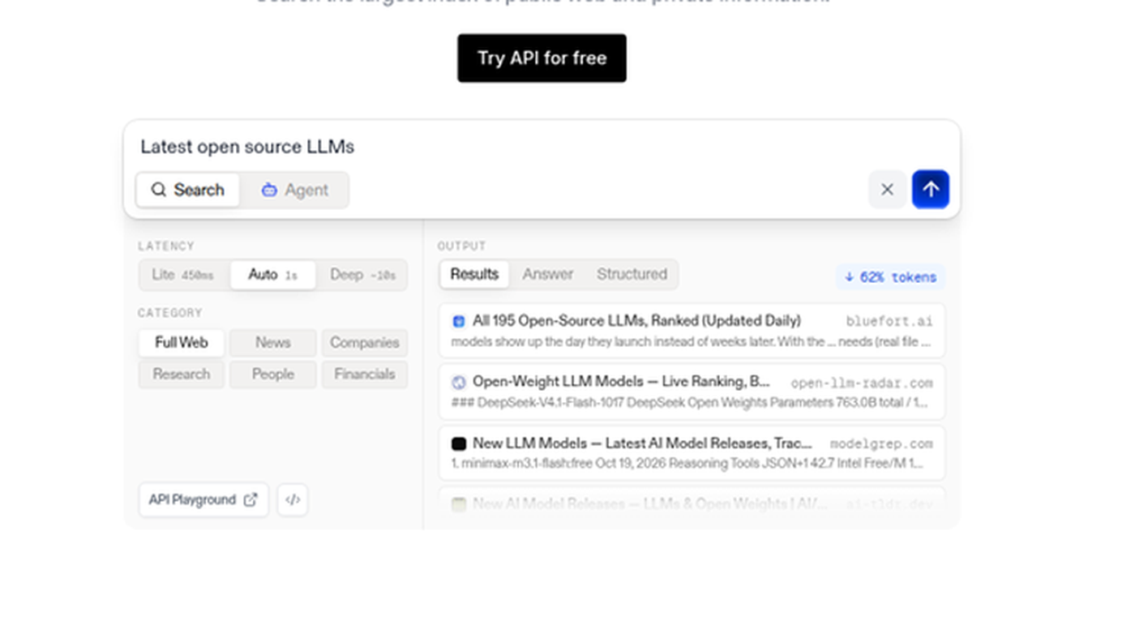Open the New LLM Models result from modelgrep.com
Screen dimensions: 1135x638
(x=692, y=453)
